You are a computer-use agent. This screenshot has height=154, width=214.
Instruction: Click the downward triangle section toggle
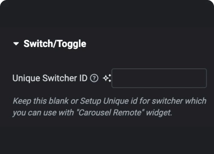point(16,44)
